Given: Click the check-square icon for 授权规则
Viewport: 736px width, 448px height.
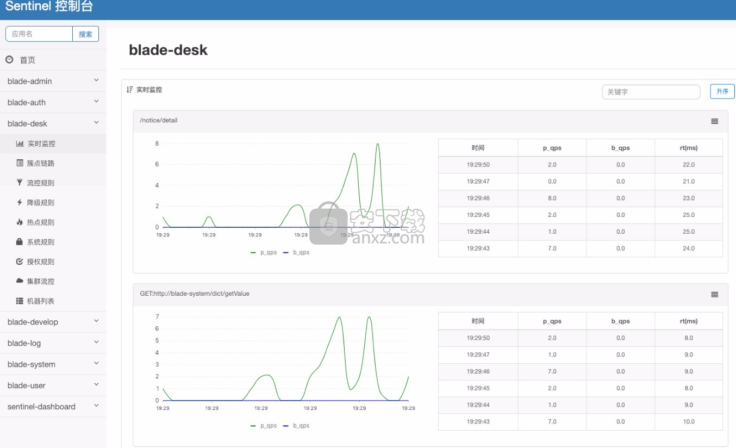Looking at the screenshot, I should [20, 262].
